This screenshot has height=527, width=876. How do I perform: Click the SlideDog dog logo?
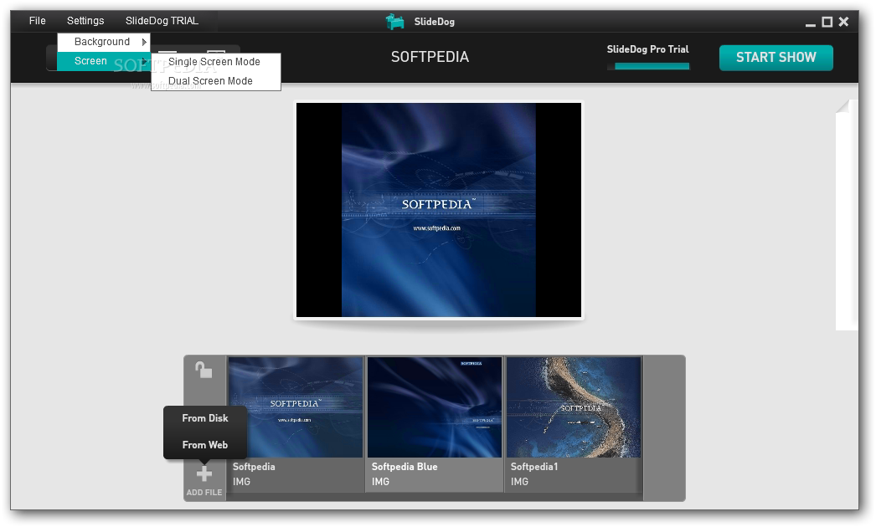395,22
